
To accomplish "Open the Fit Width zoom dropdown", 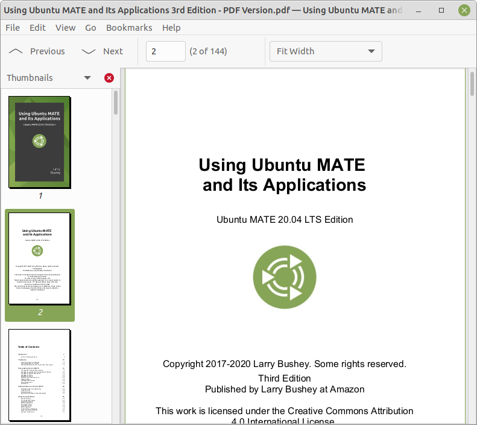I will coord(326,51).
